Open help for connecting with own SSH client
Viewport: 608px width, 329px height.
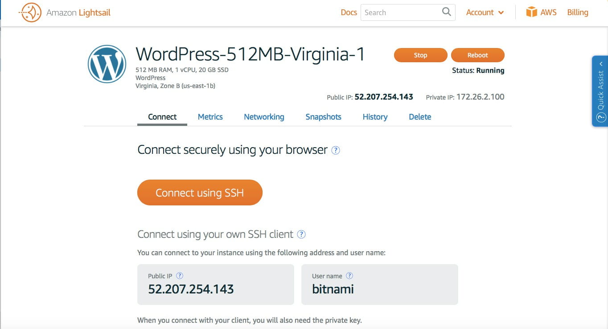pos(301,234)
